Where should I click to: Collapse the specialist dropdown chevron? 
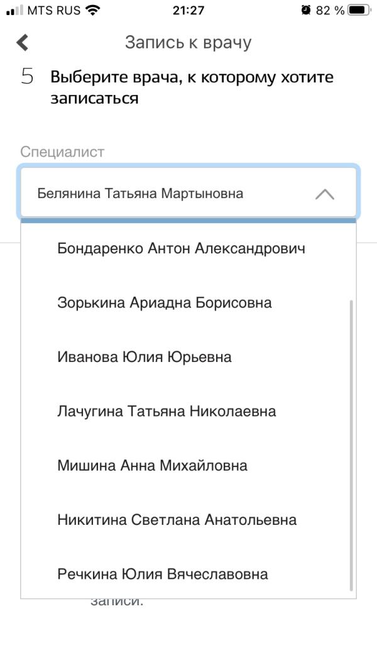pos(324,194)
